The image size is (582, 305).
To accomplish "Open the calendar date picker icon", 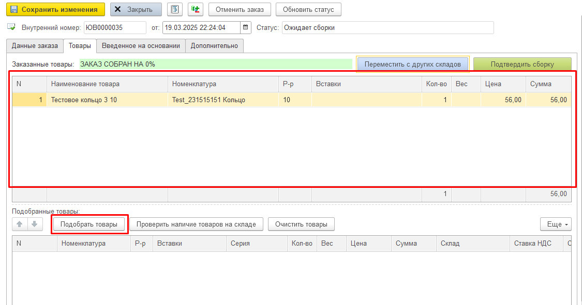I will point(245,27).
